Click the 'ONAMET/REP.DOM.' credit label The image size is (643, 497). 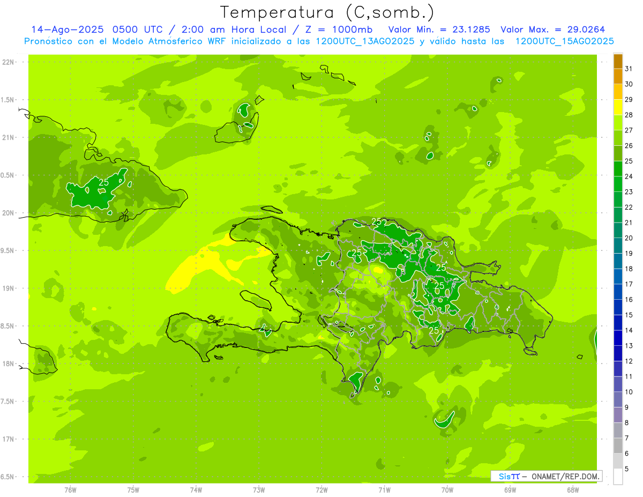pyautogui.click(x=565, y=476)
